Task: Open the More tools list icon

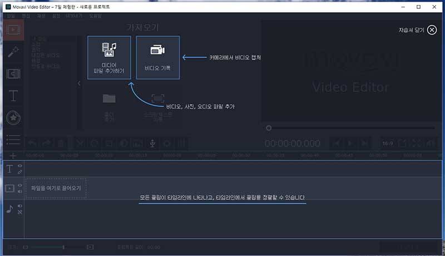Action: tap(13, 140)
